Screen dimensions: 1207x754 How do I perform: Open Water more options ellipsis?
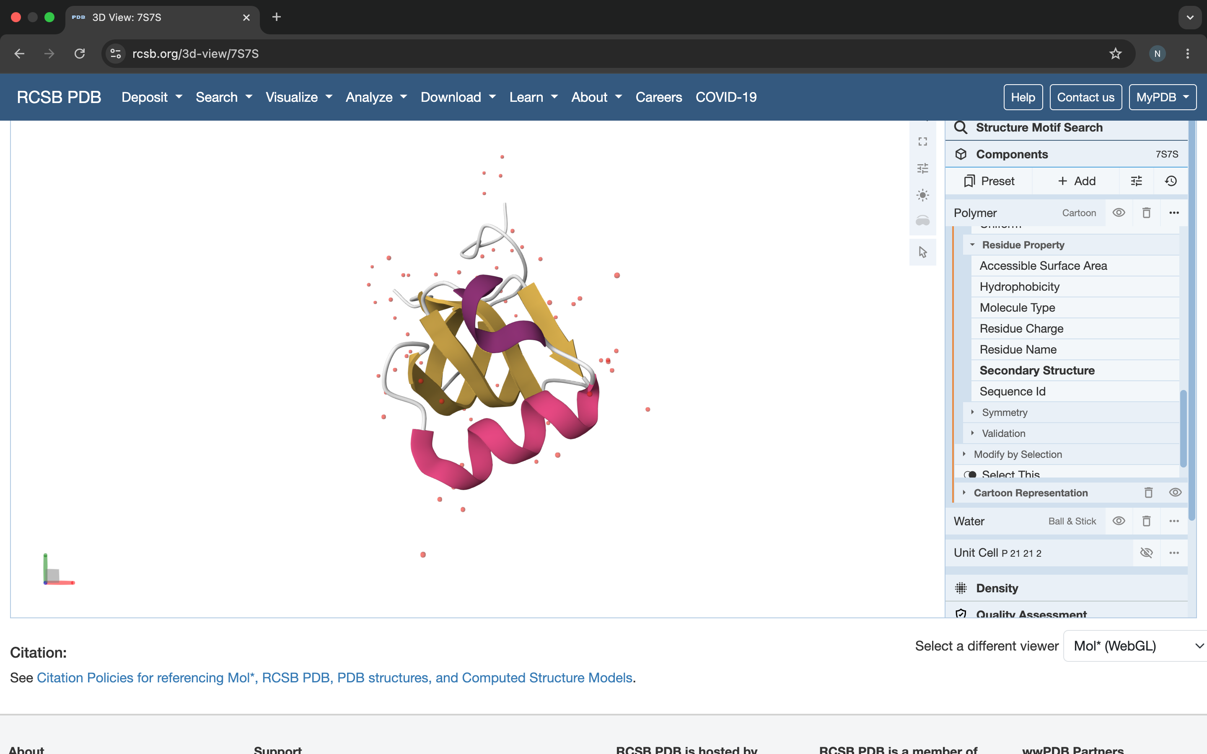(x=1173, y=521)
